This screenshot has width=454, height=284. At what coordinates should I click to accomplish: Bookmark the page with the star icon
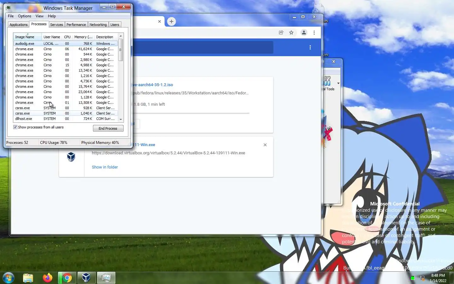click(291, 33)
